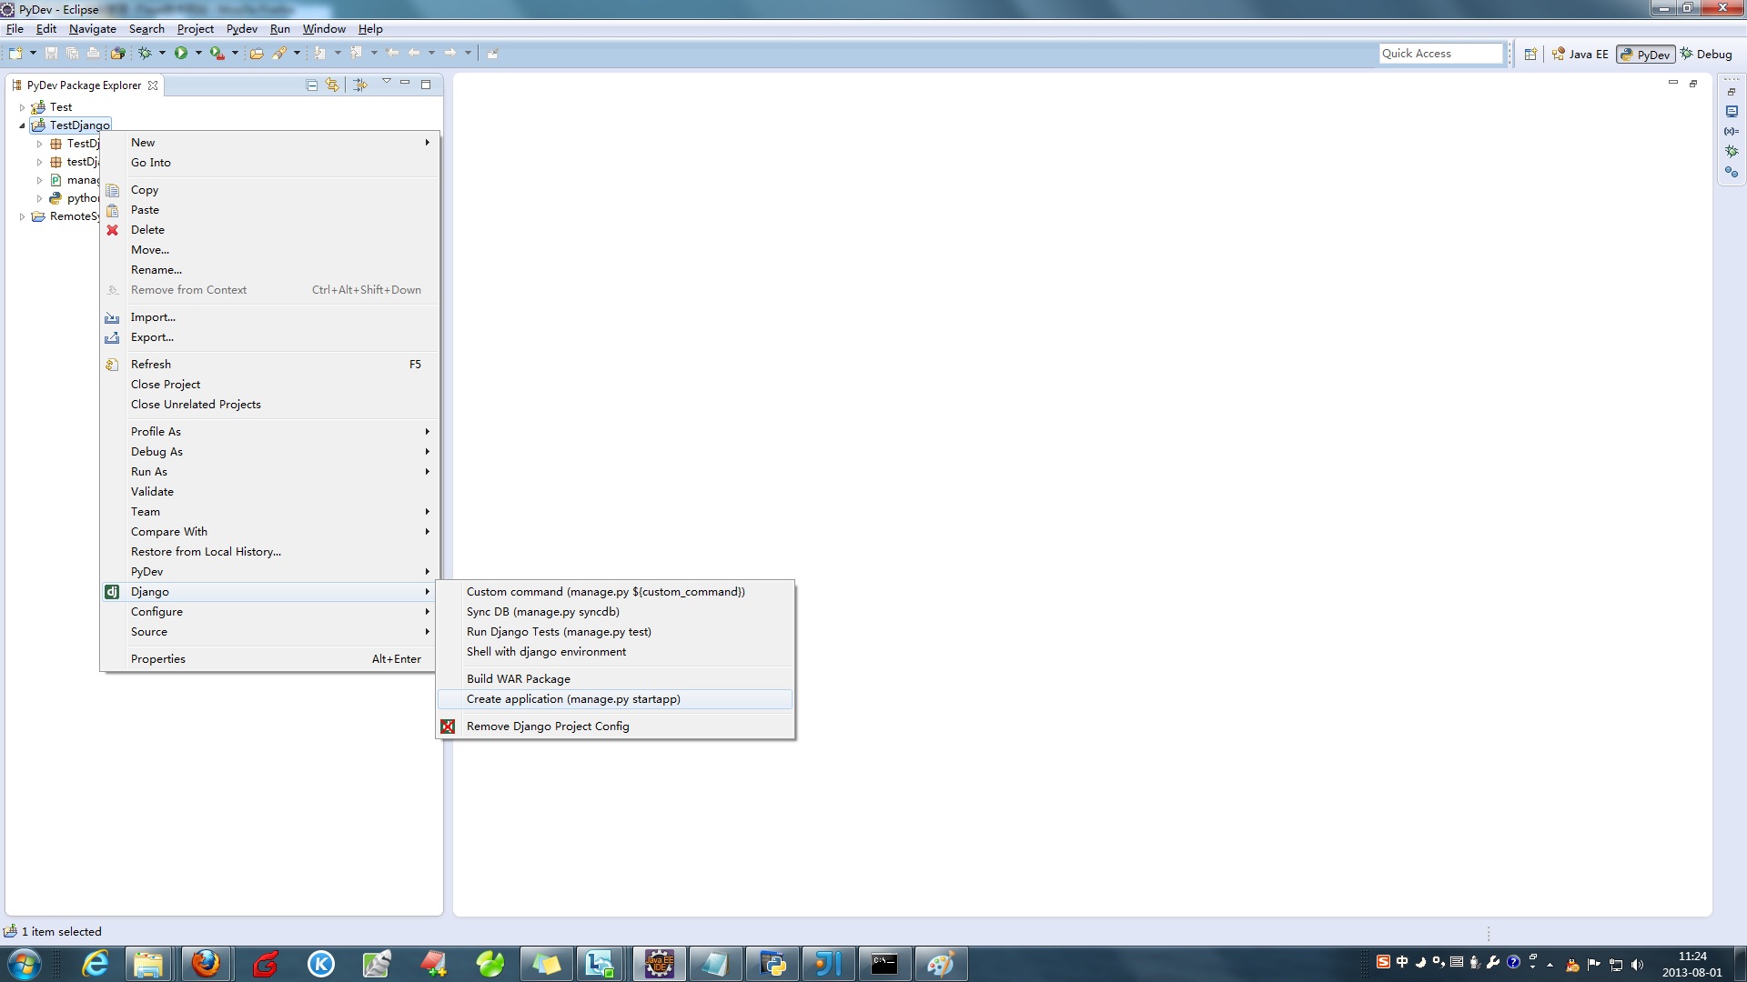
Task: Choose Go Into from the context menu
Action: [270, 163]
